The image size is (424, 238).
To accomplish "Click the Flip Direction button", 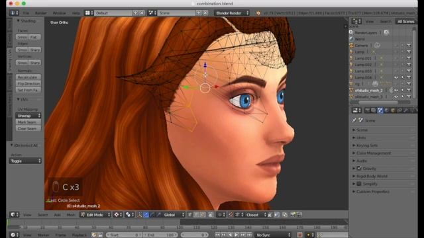I will pyautogui.click(x=28, y=84).
